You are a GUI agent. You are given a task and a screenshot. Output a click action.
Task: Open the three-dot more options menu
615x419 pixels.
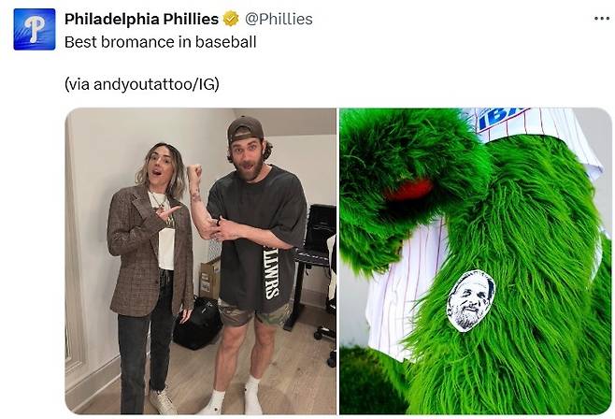[601, 19]
